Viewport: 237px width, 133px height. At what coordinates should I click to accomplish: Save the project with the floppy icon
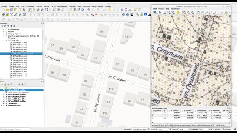(x=11, y=10)
